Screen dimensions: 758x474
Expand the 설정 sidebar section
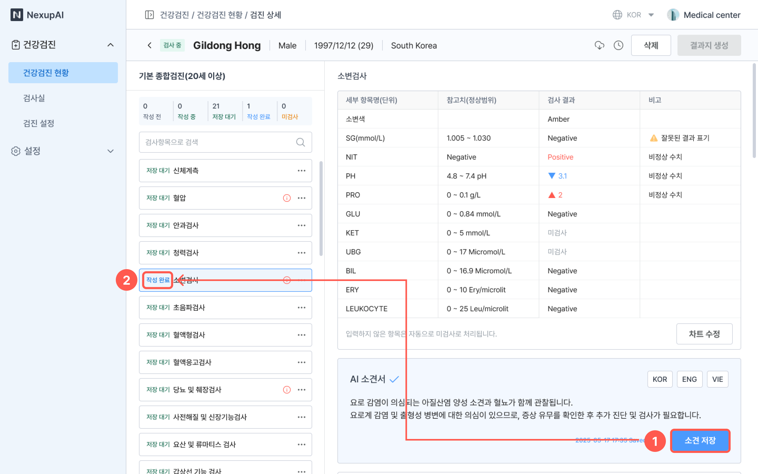(110, 151)
